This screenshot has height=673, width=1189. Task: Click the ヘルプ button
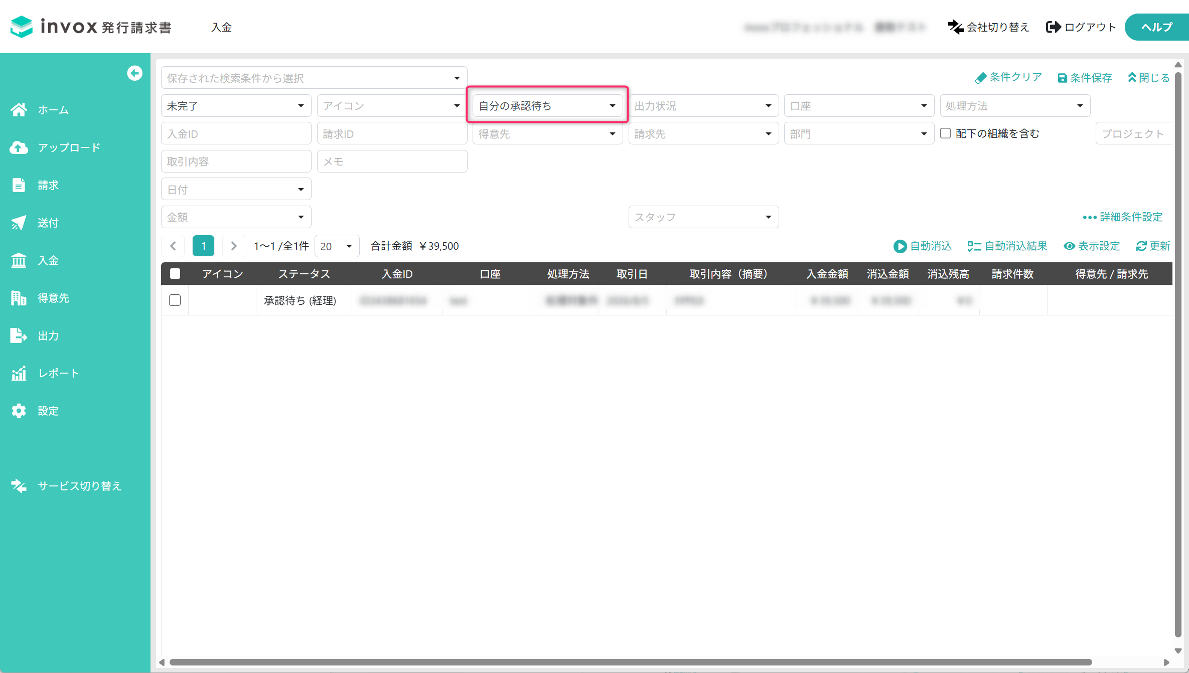pyautogui.click(x=1156, y=27)
